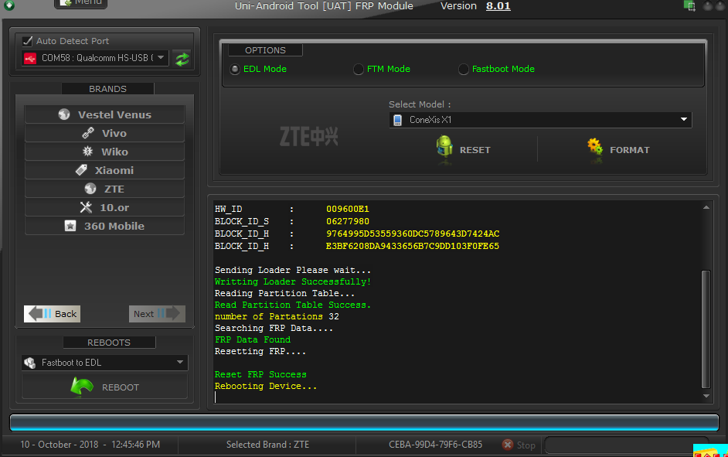The image size is (728, 457).
Task: Click the FORMAT button label
Action: [630, 150]
